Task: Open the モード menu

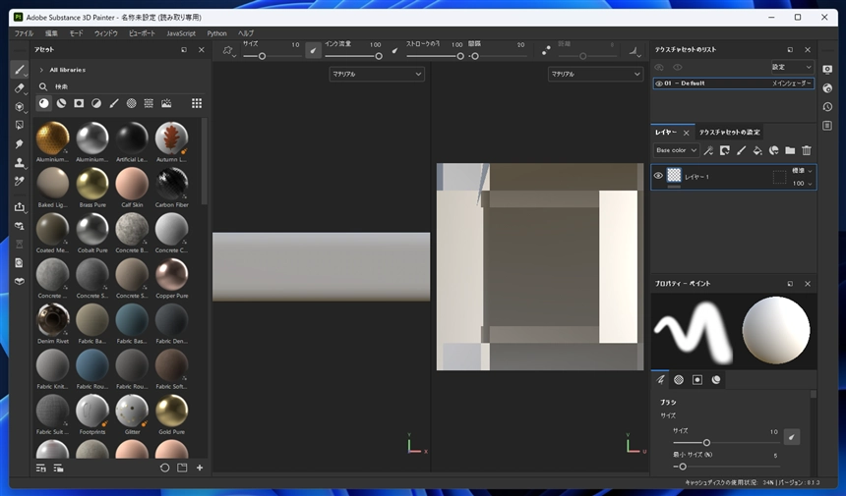Action: [x=76, y=33]
